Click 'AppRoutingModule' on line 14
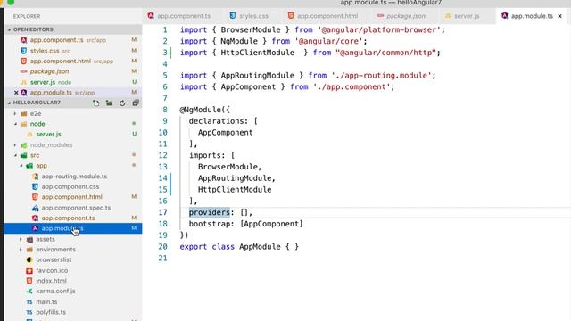Image resolution: width=571 pixels, height=321 pixels. pyautogui.click(x=235, y=178)
